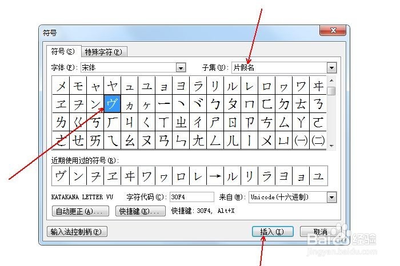
Task: Select the highlighted katakana ヴ in the grid
Action: tap(112, 104)
